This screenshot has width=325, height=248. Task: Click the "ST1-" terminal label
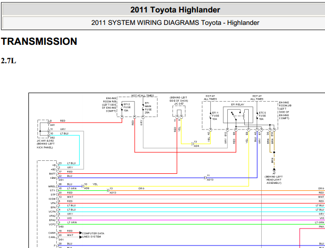click(53, 190)
